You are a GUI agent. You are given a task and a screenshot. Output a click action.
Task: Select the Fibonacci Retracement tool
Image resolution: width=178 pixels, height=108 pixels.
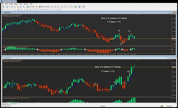(21, 10)
